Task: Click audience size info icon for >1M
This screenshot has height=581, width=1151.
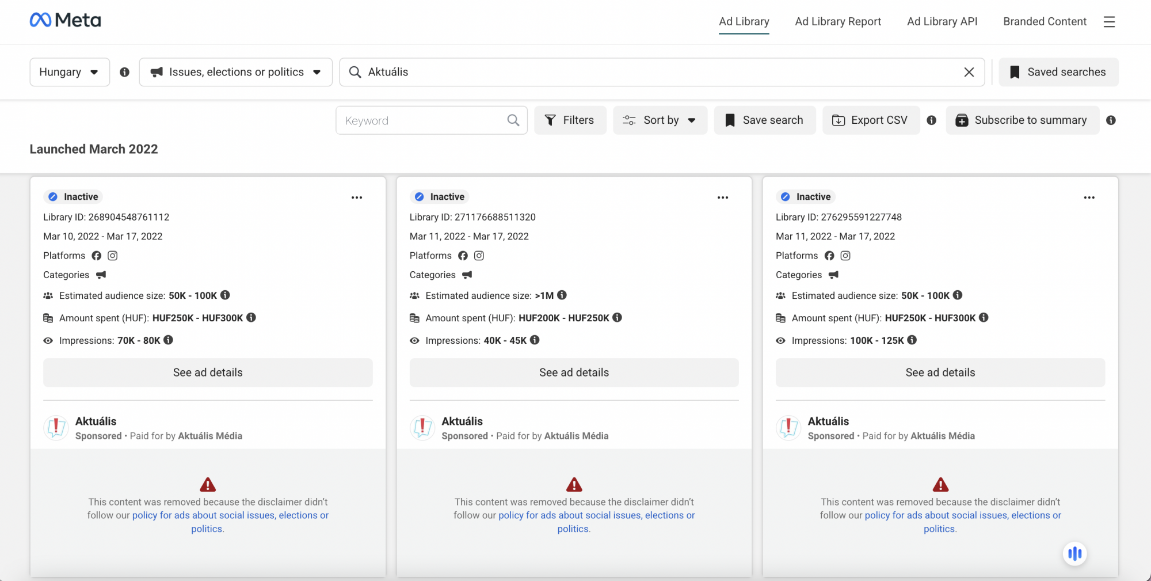Action: click(x=562, y=295)
